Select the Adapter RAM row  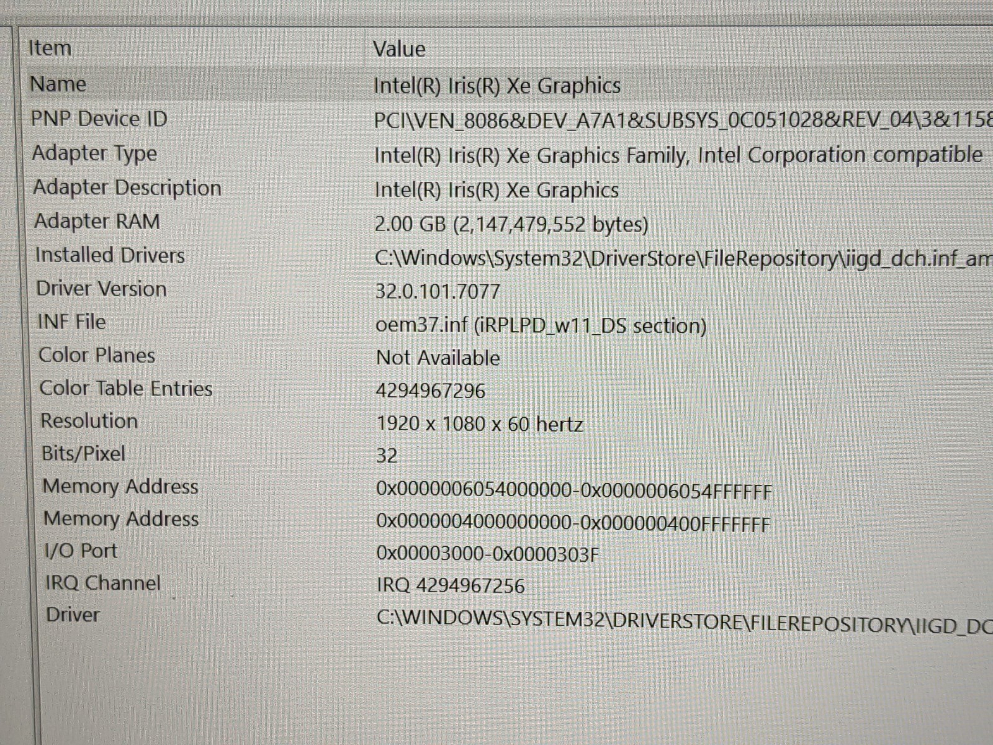(97, 221)
